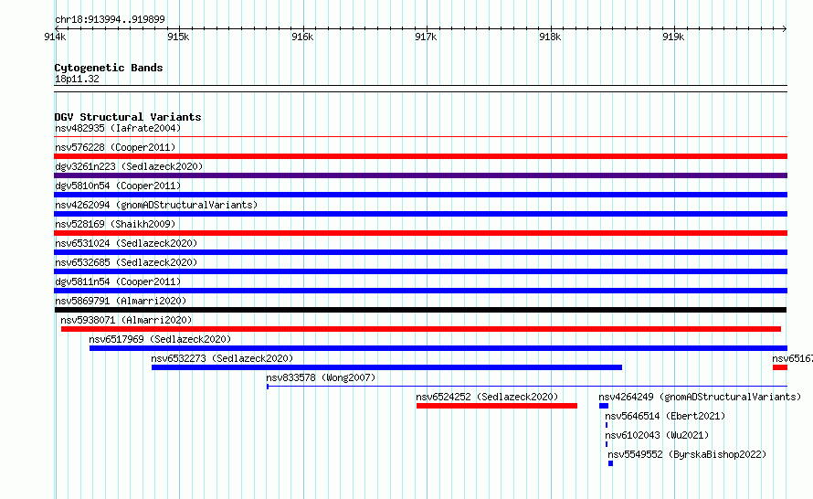Click the 919k ruler mark
This screenshot has height=499, width=813.
(x=673, y=37)
